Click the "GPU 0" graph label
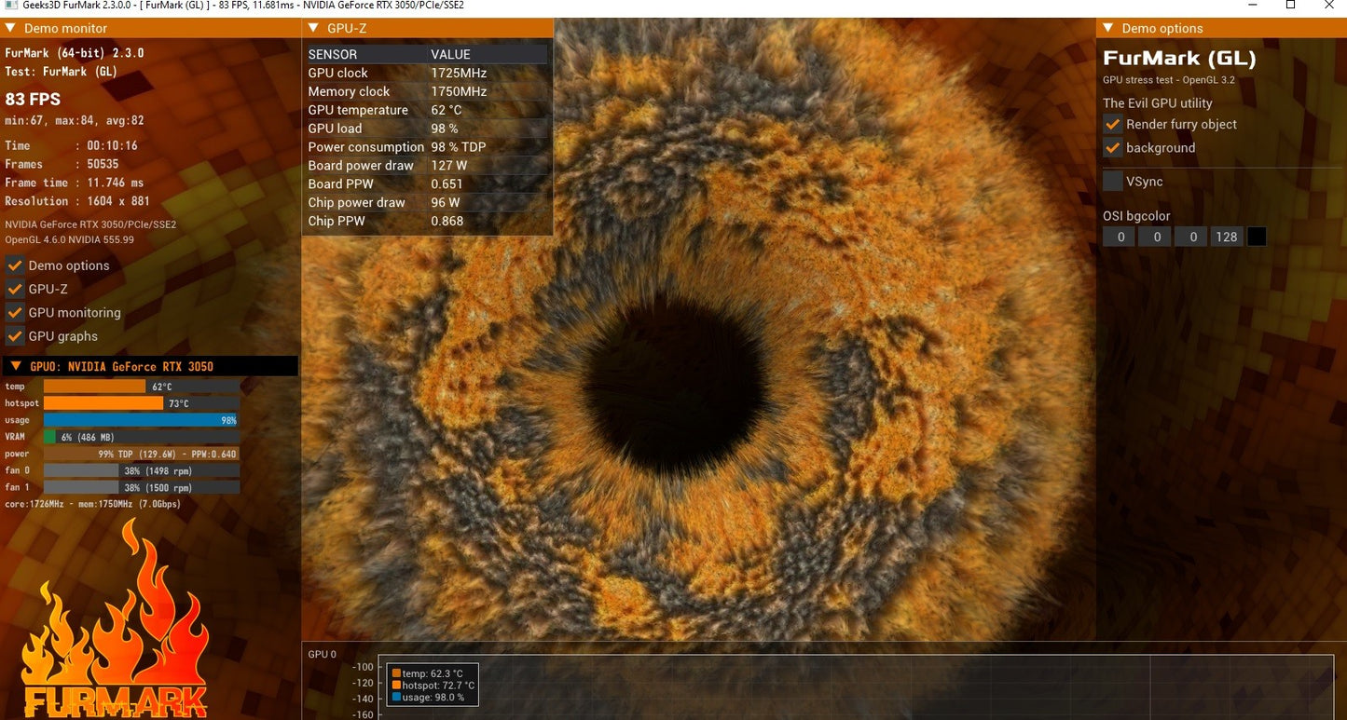This screenshot has height=720, width=1347. 323,654
